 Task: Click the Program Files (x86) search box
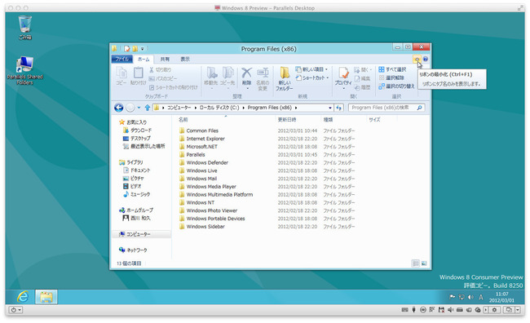[x=386, y=108]
